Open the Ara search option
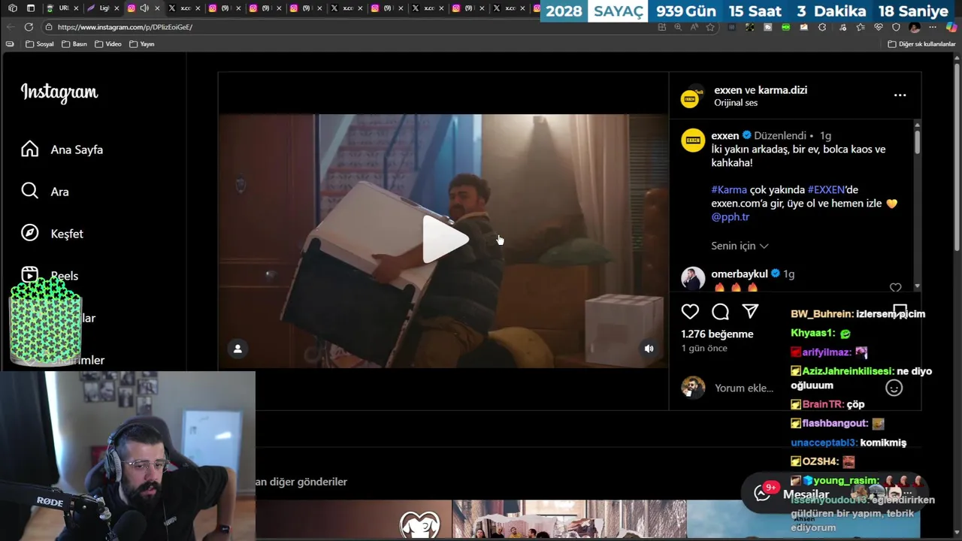Viewport: 962px width, 541px height. tap(45, 192)
